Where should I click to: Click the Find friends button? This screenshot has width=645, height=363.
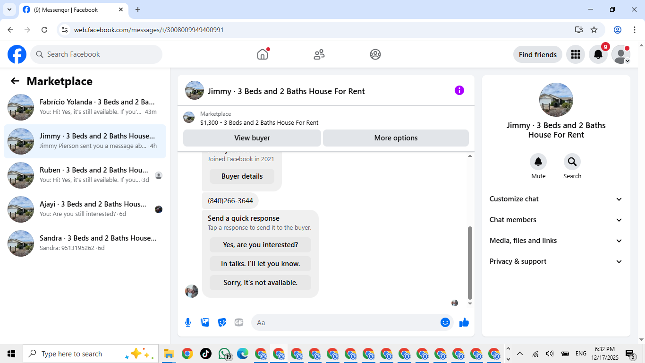[x=538, y=54]
